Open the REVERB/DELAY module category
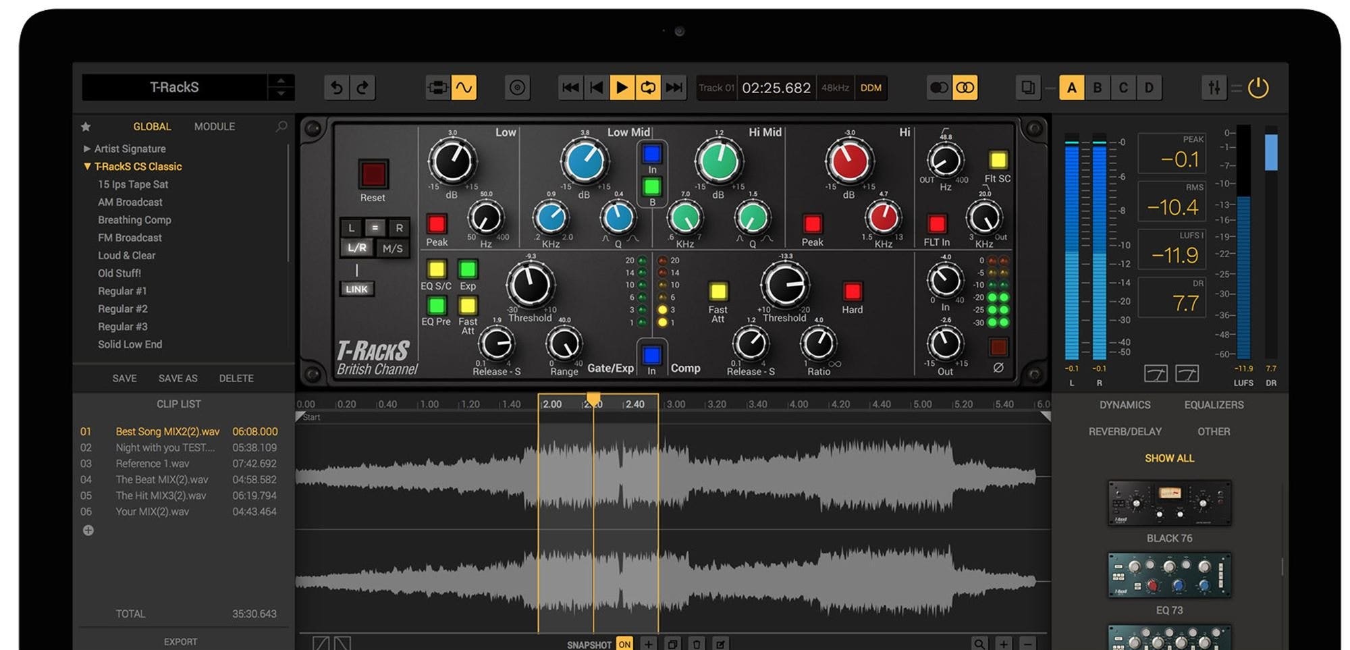 point(1125,431)
